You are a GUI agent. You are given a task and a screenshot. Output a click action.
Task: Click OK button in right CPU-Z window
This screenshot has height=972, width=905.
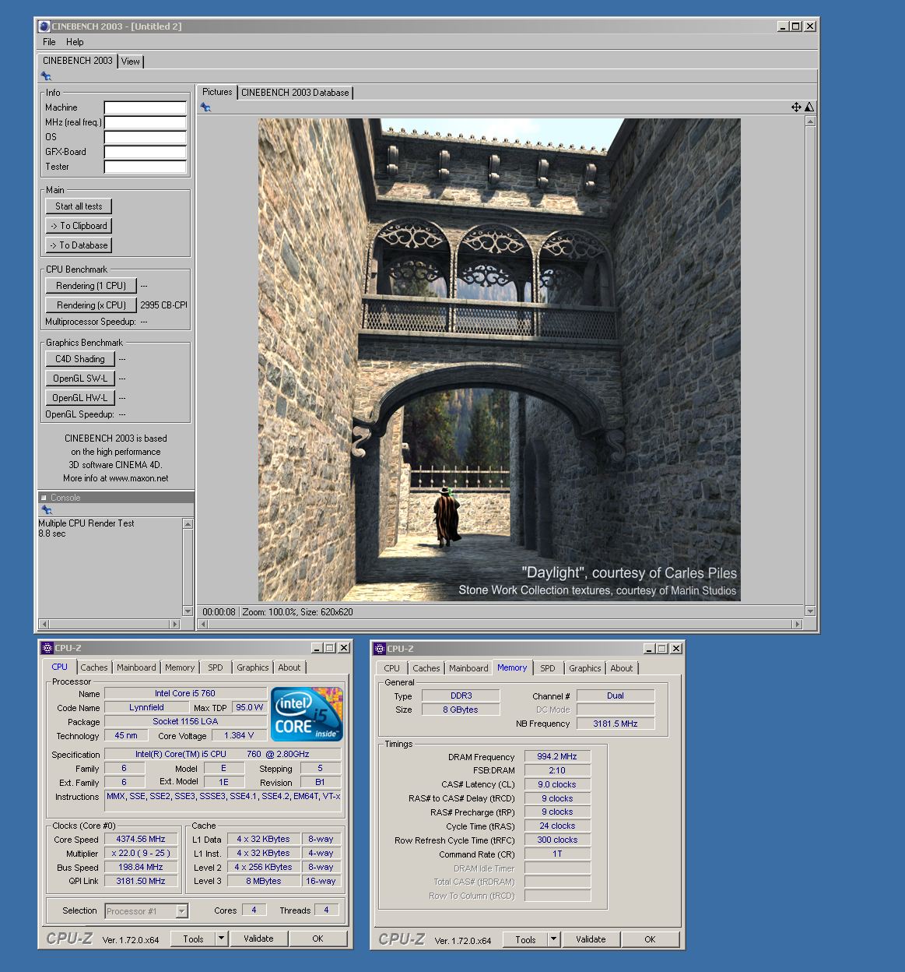[x=650, y=939]
